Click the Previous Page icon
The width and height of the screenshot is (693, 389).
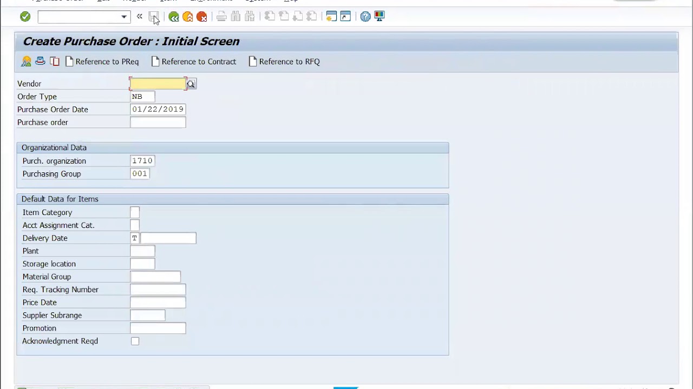click(x=284, y=17)
